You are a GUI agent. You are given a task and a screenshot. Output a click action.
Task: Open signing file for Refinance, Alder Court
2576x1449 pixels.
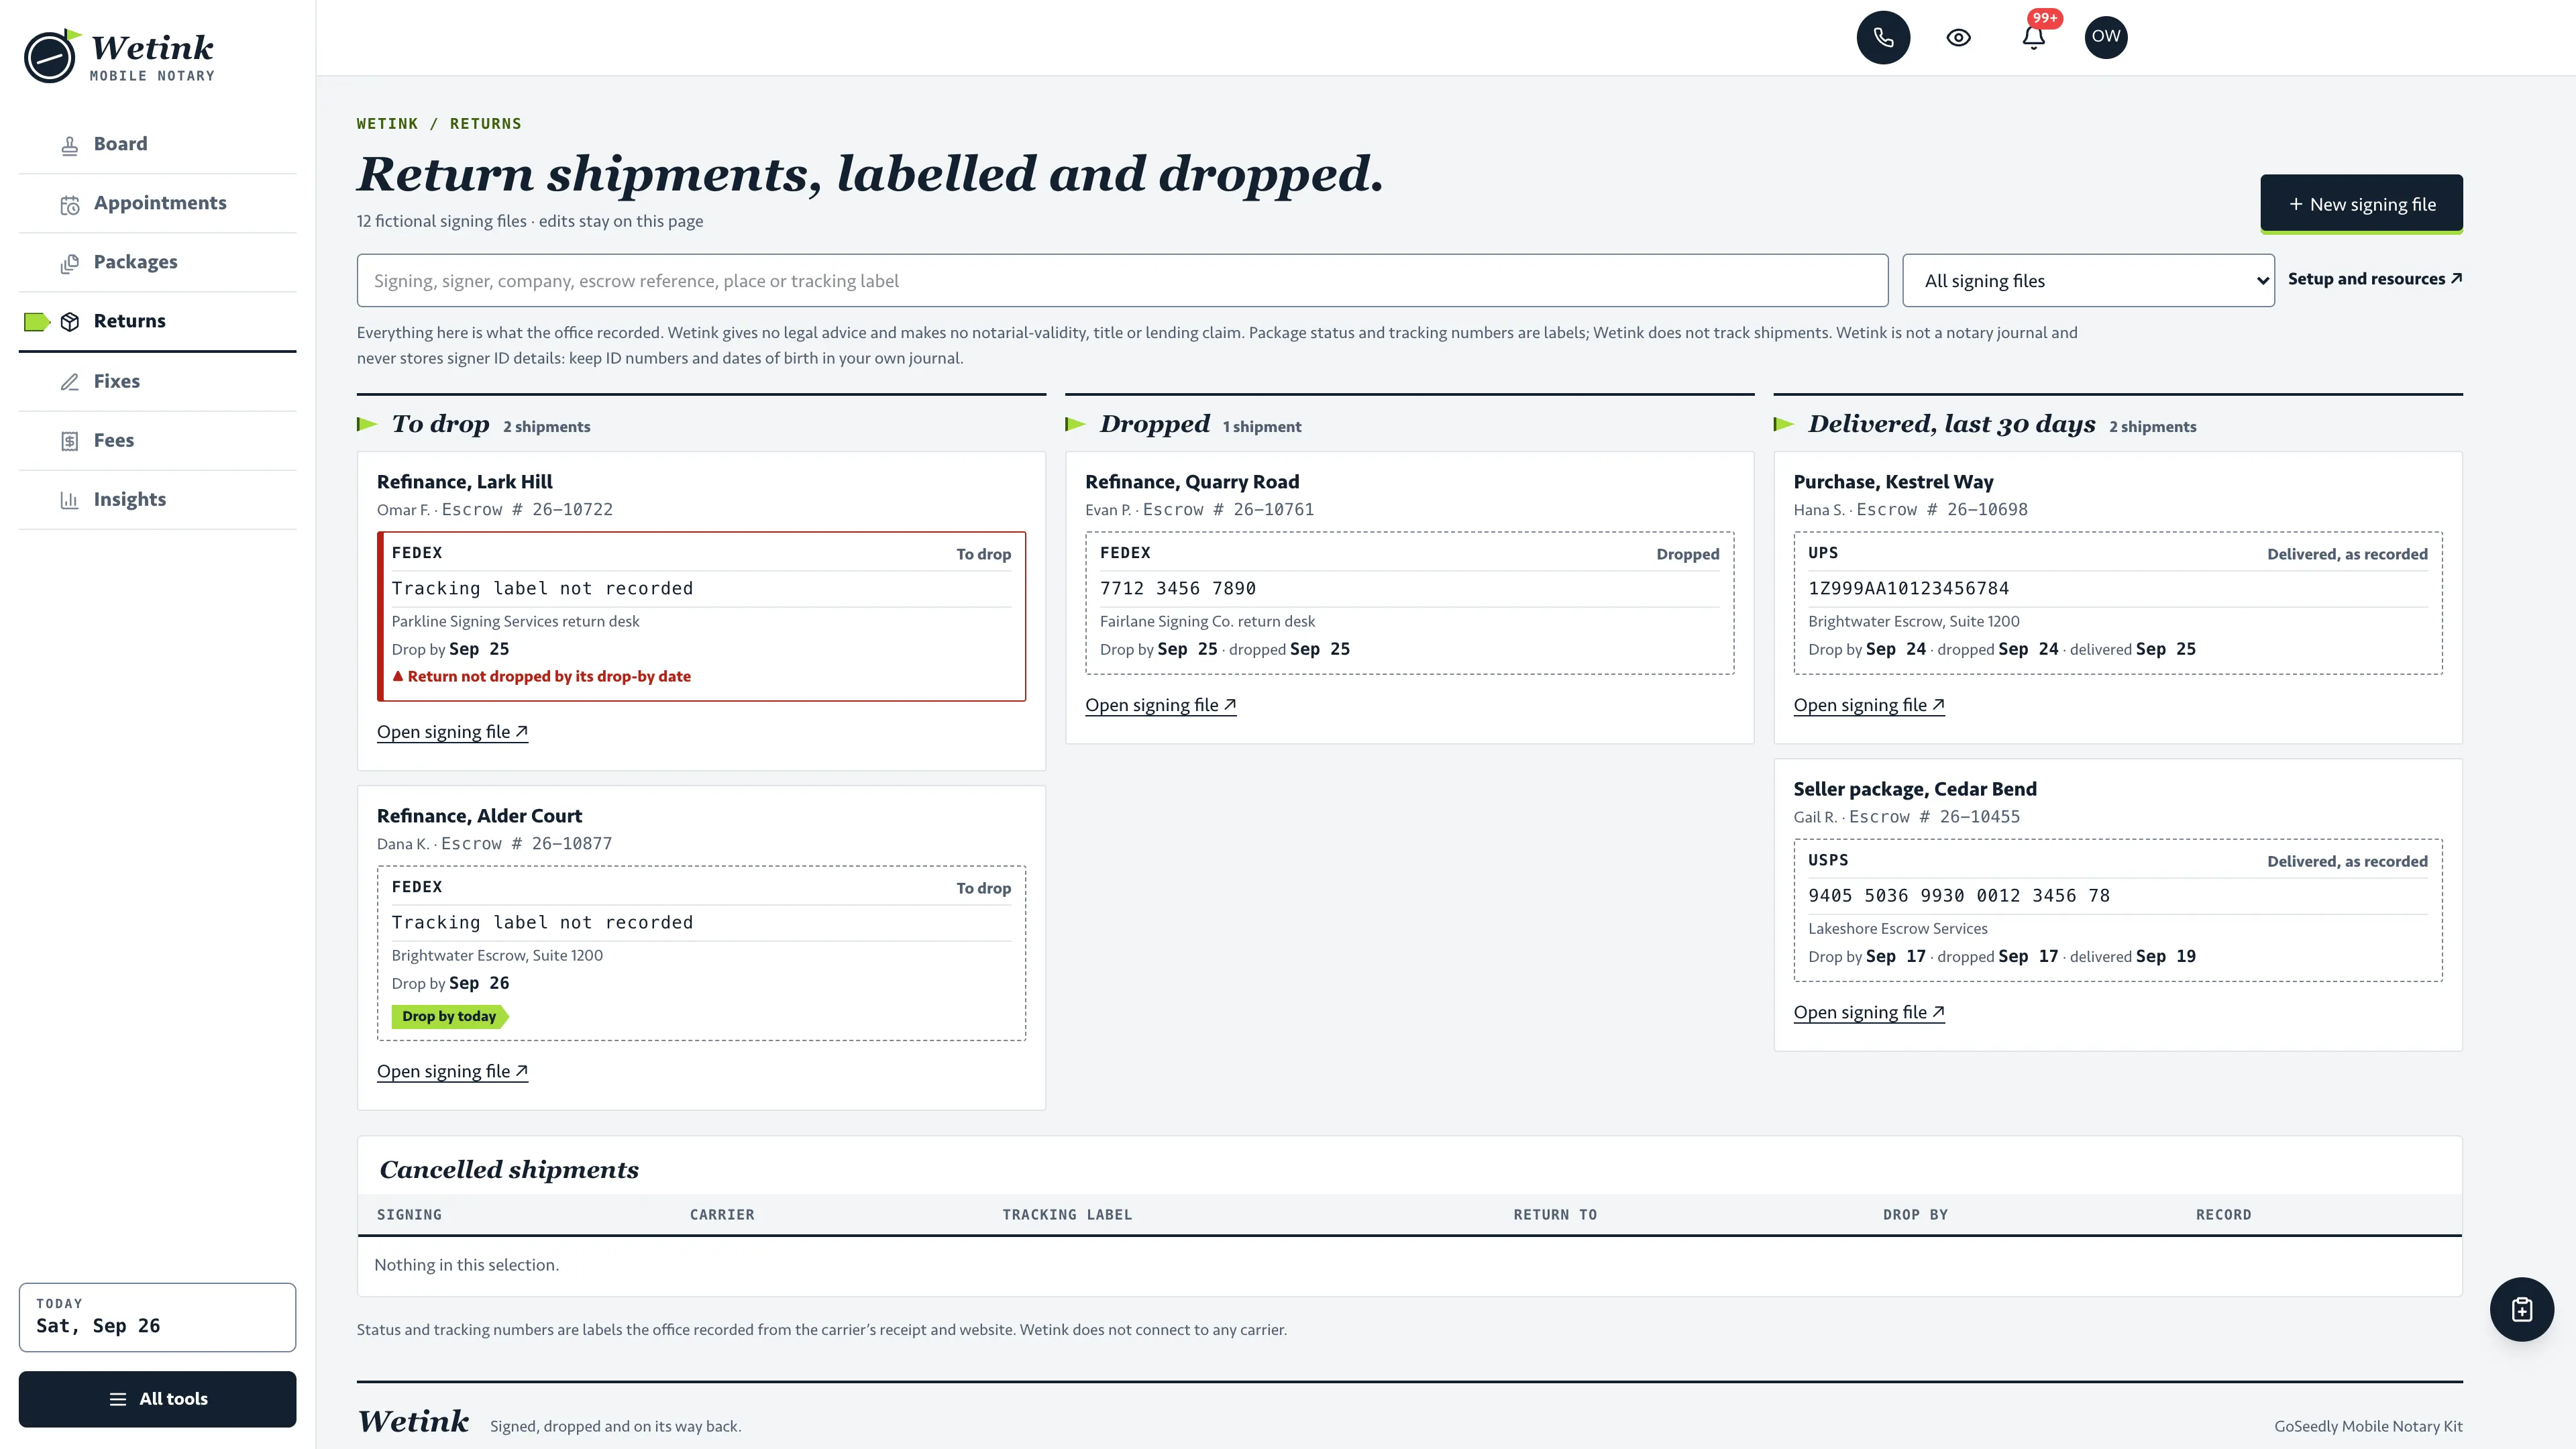452,1071
